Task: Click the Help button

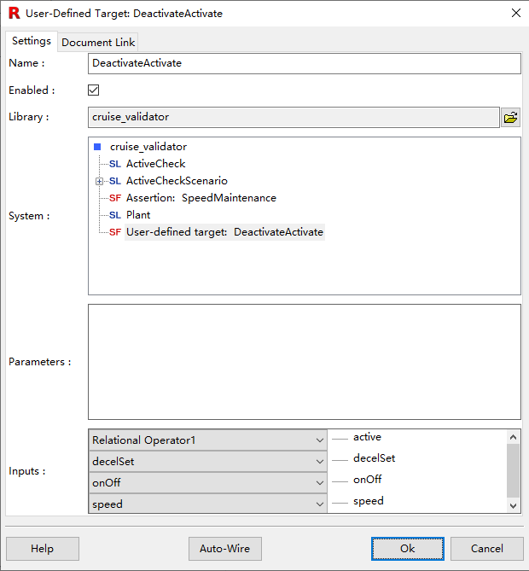Action: [42, 548]
